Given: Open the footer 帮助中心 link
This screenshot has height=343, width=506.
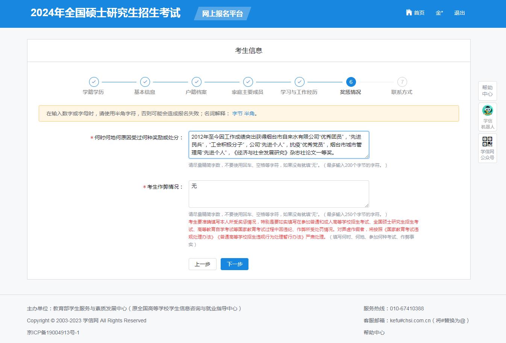Looking at the screenshot, I should click(374, 332).
